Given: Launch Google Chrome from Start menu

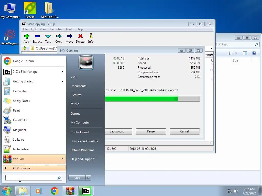Looking at the screenshot, I should tap(34, 61).
